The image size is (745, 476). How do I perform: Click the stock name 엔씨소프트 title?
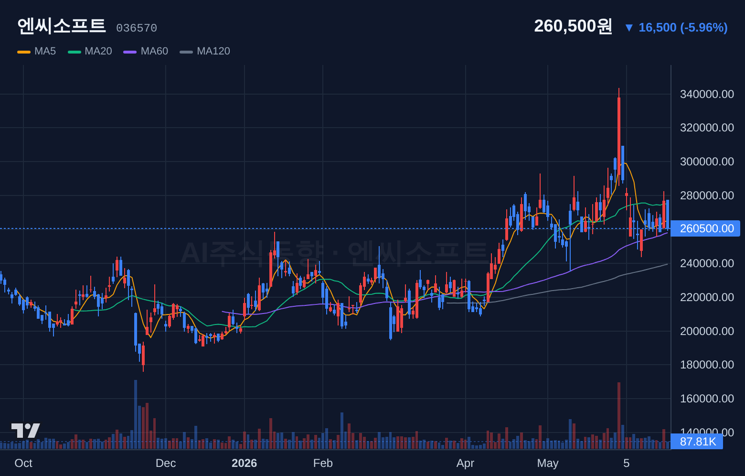[x=61, y=26]
